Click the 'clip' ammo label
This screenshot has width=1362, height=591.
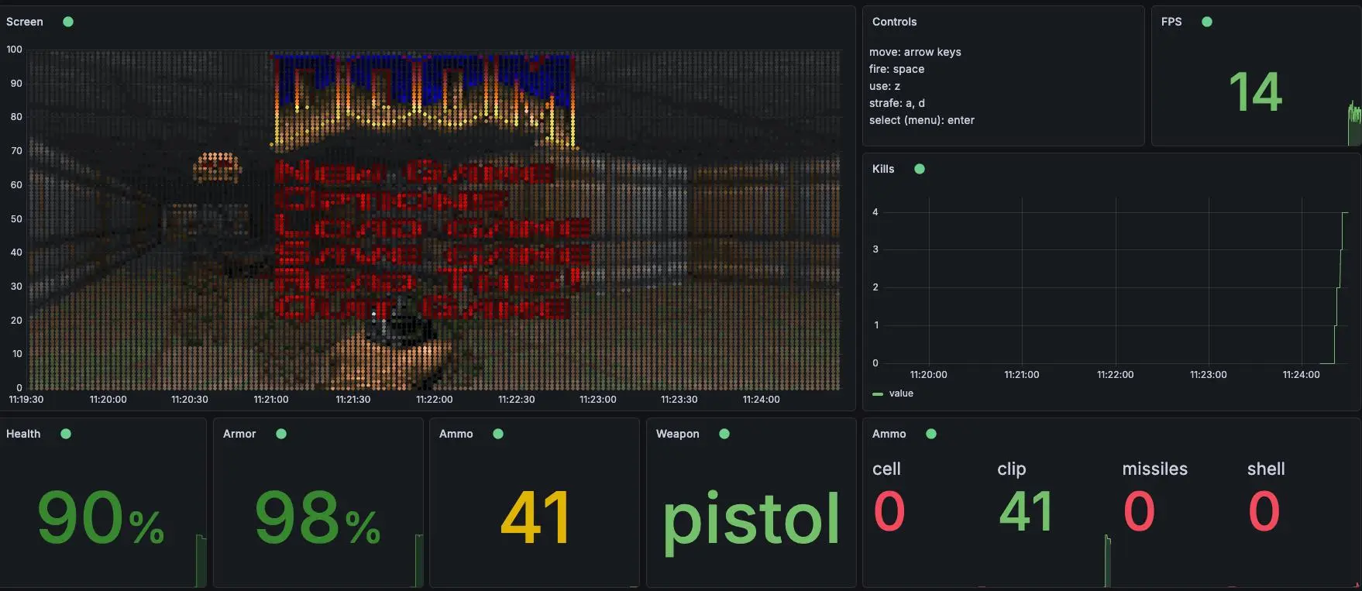click(x=1011, y=469)
